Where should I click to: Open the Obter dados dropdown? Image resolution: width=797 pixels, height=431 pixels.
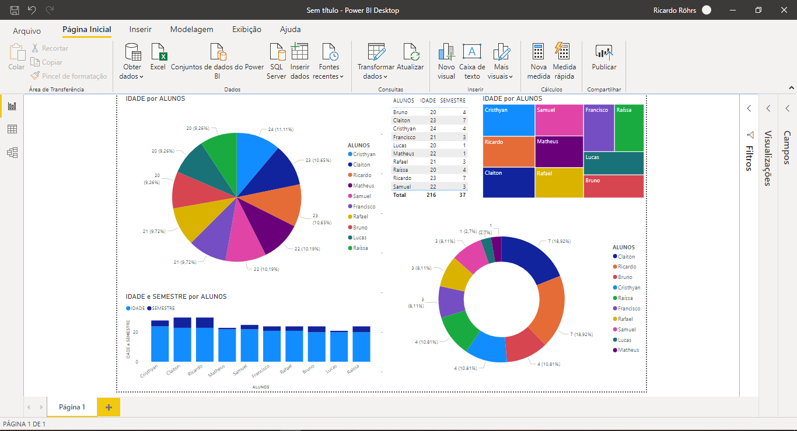pyautogui.click(x=132, y=76)
